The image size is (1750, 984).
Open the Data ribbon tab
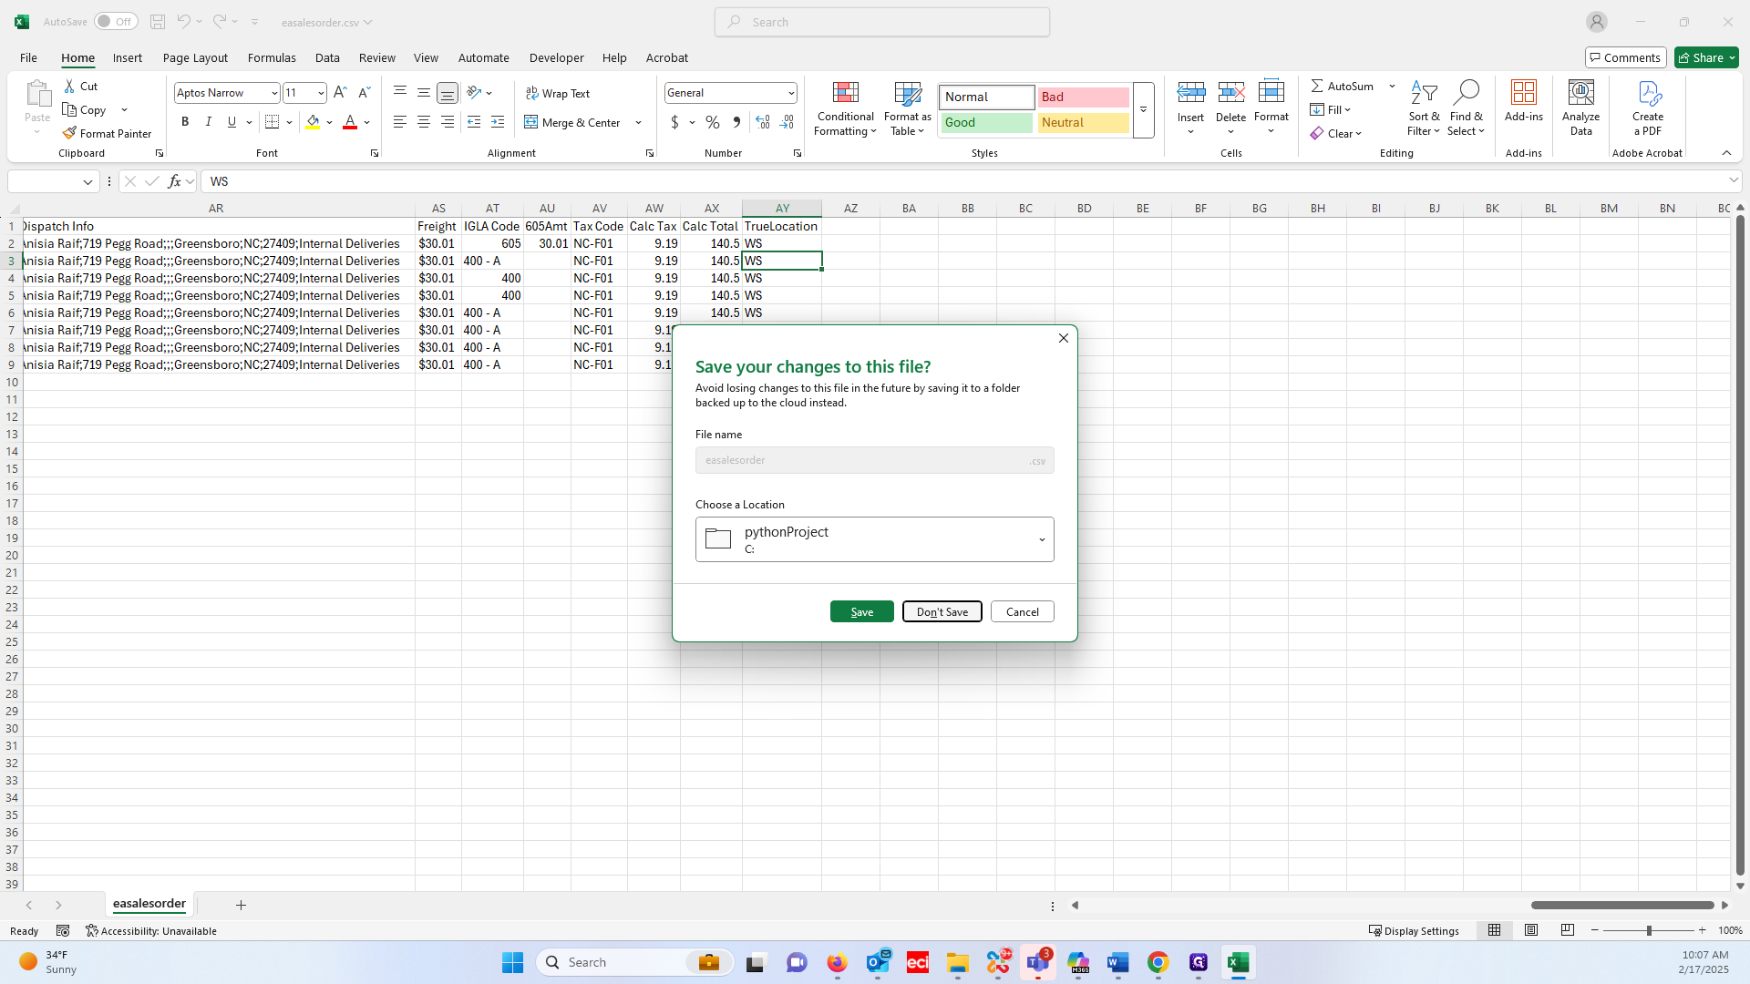(x=327, y=57)
